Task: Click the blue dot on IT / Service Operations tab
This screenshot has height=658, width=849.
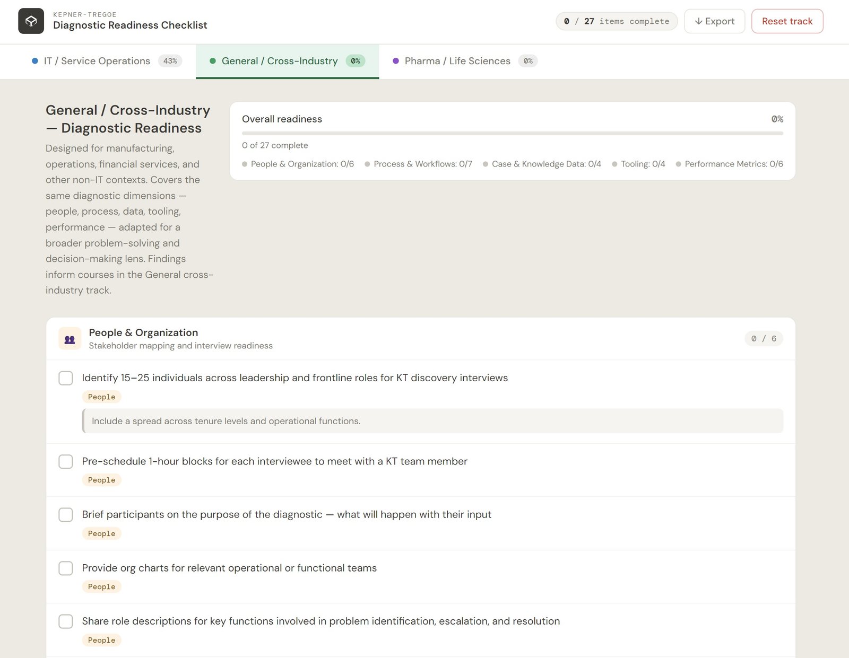Action: click(x=35, y=61)
